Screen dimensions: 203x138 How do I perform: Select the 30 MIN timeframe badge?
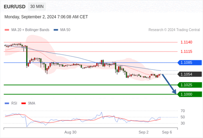pos(37,7)
